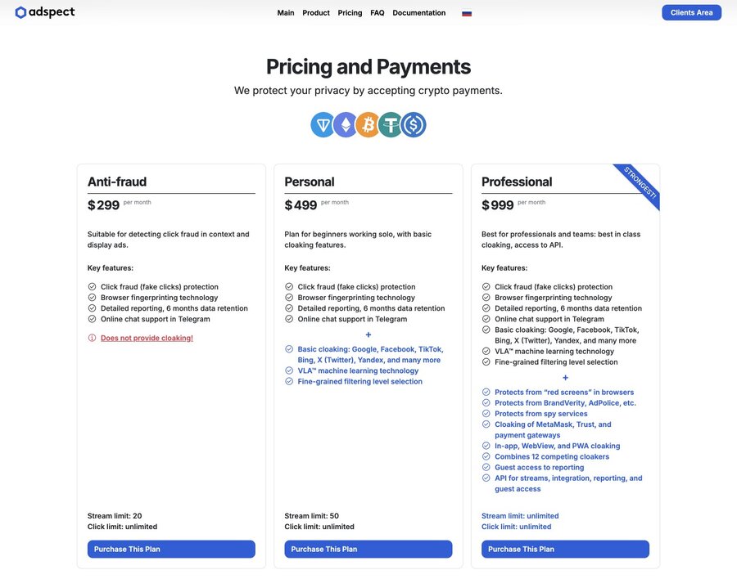
Task: Purchase the Anti-fraud plan
Action: pyautogui.click(x=171, y=549)
